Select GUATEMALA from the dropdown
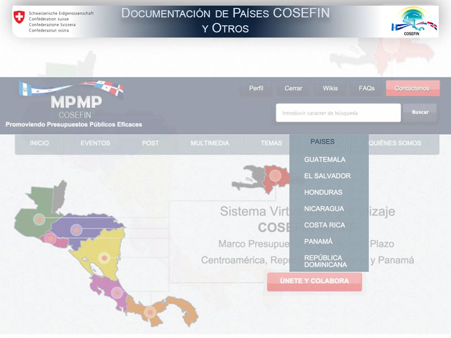Screen dimensions: 451x338 tap(325, 160)
